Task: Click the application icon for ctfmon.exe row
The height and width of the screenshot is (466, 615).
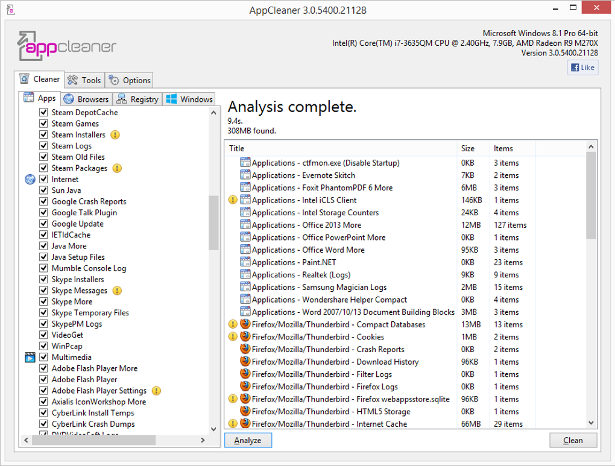Action: click(245, 162)
